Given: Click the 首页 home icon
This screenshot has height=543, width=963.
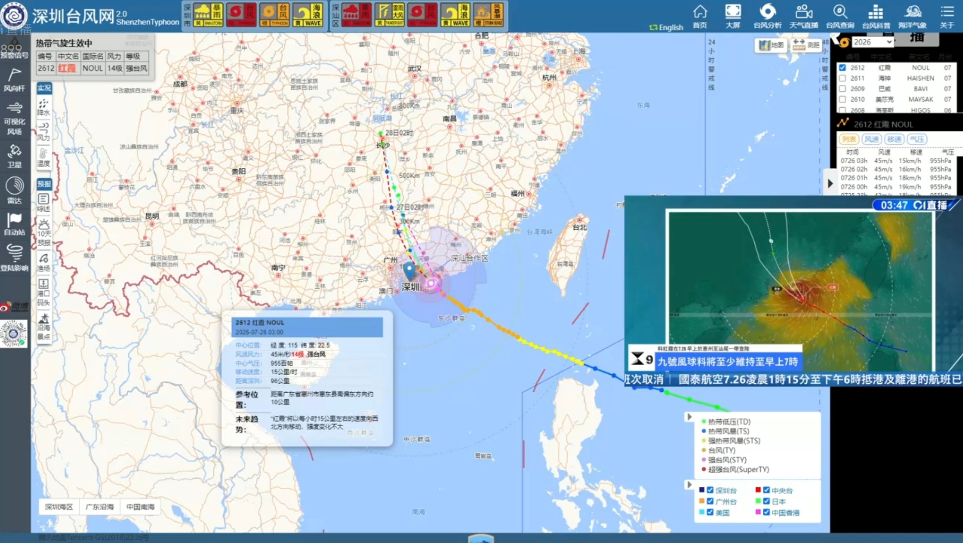Looking at the screenshot, I should pos(700,16).
